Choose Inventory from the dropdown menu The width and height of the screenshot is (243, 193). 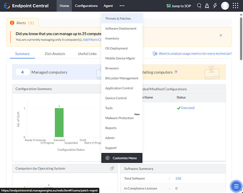pyautogui.click(x=122, y=38)
